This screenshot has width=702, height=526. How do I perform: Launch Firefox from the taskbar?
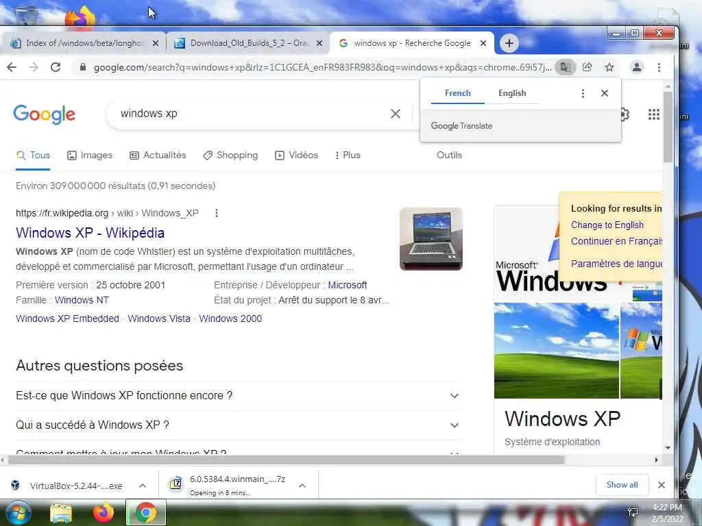pyautogui.click(x=104, y=513)
